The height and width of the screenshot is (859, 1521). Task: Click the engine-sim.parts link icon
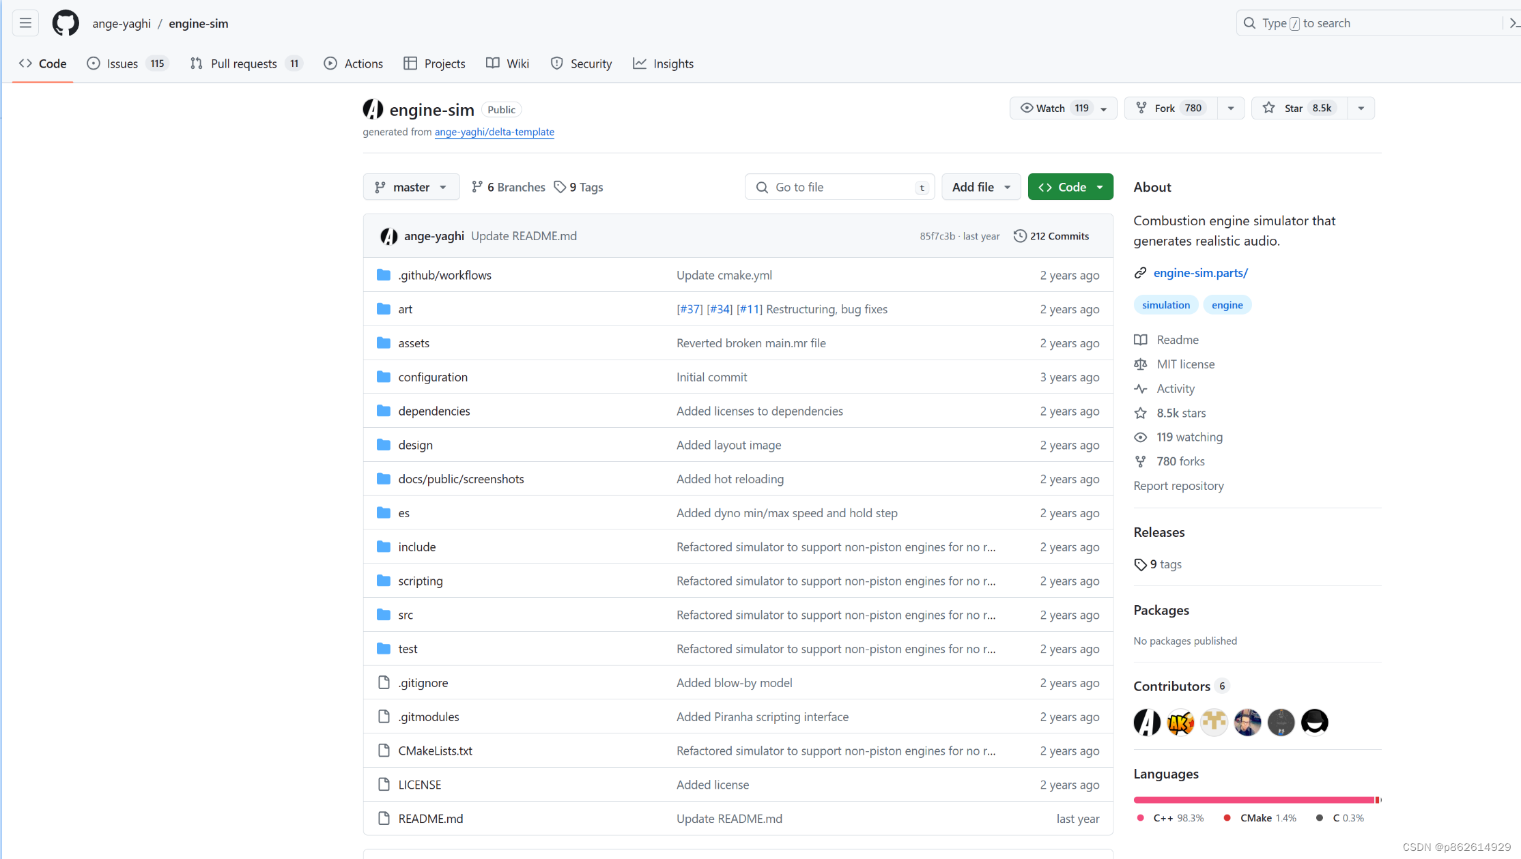[1140, 273]
